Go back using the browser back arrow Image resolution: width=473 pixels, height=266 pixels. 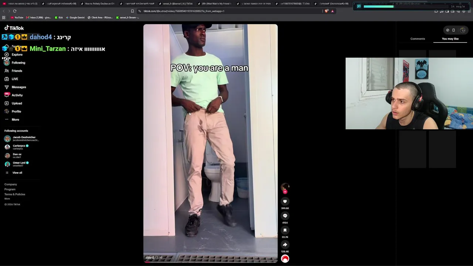coord(4,11)
